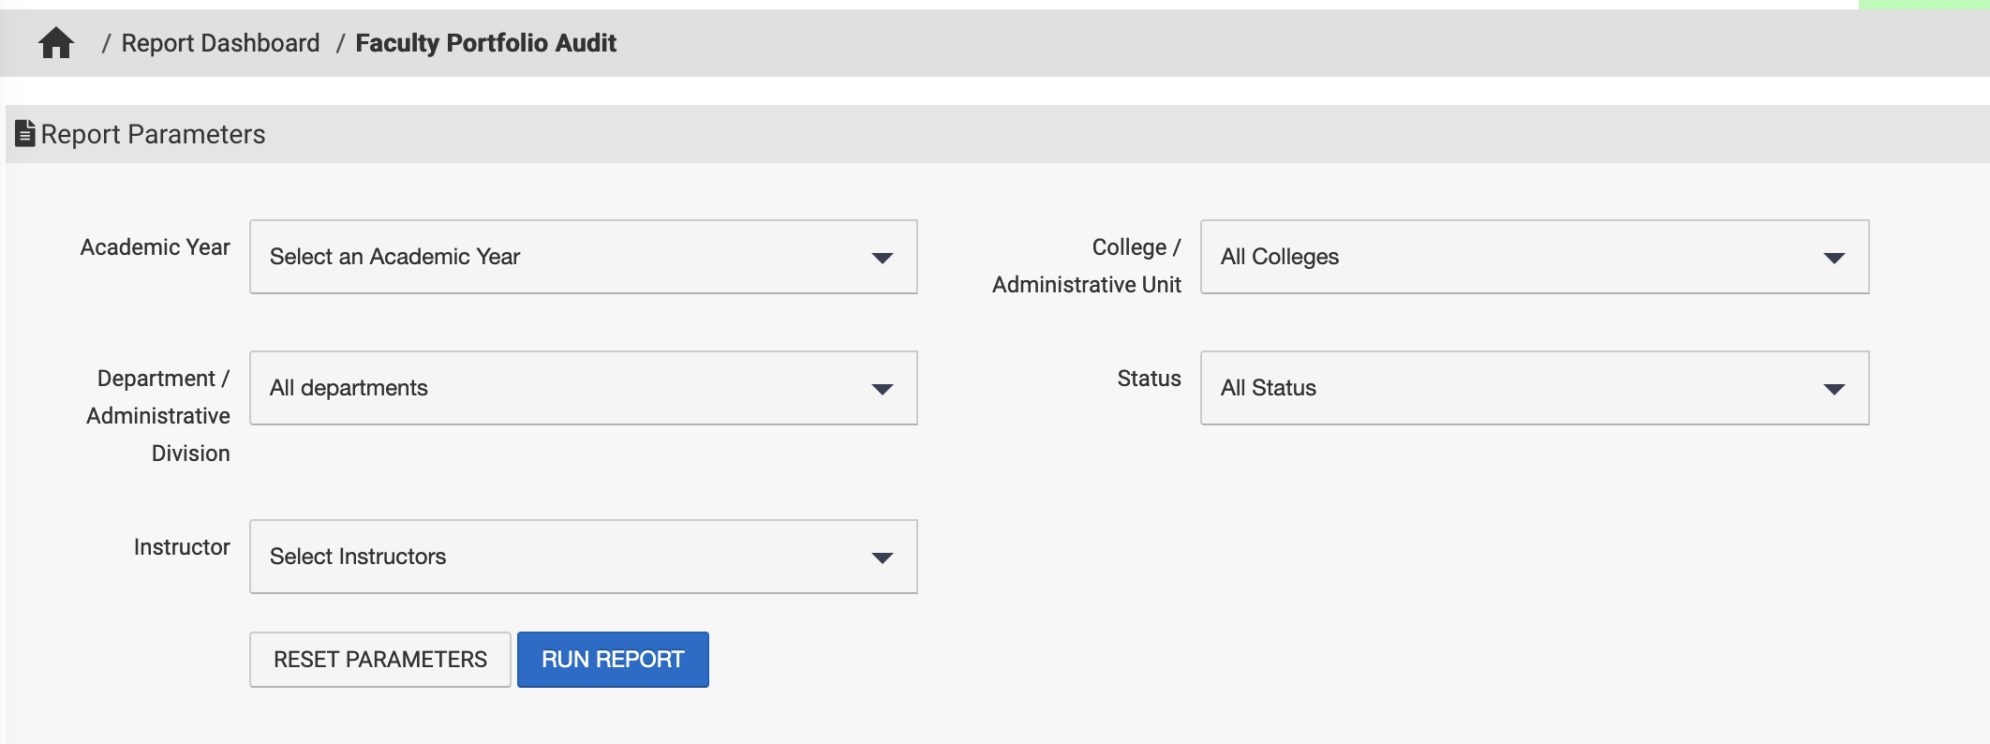
Task: Click the College dropdown caret arrow
Action: pos(1834,258)
